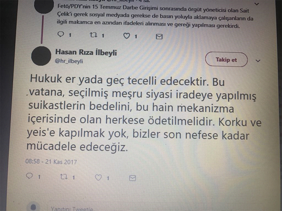Screen dimensions: 282x211
Task: Open chevron menu of the upper tweet
Action: point(257,4)
